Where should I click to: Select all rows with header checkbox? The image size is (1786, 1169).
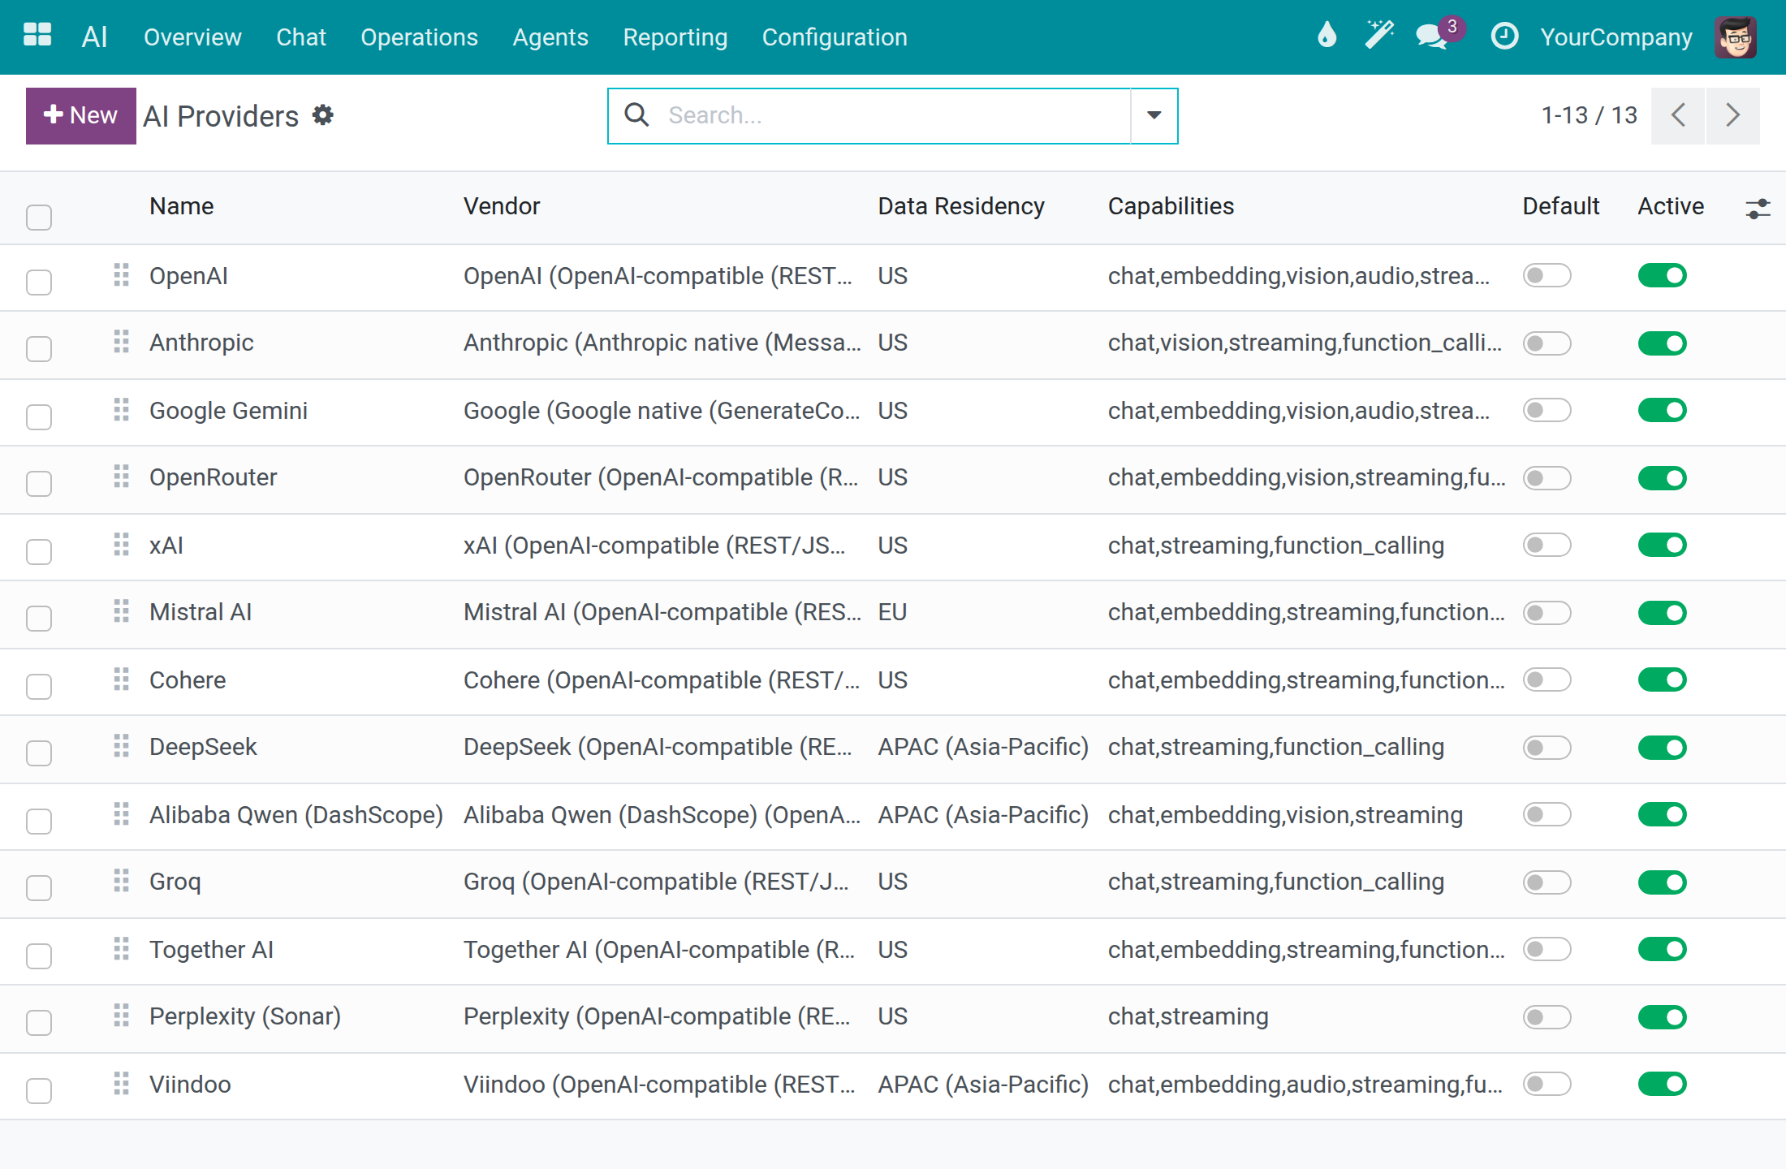click(x=39, y=217)
